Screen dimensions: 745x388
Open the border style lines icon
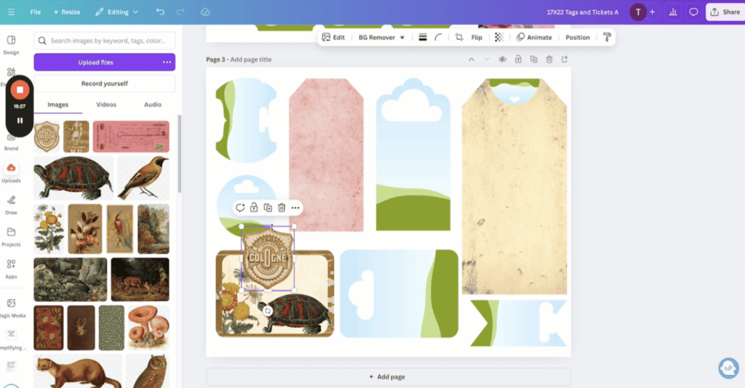point(423,37)
